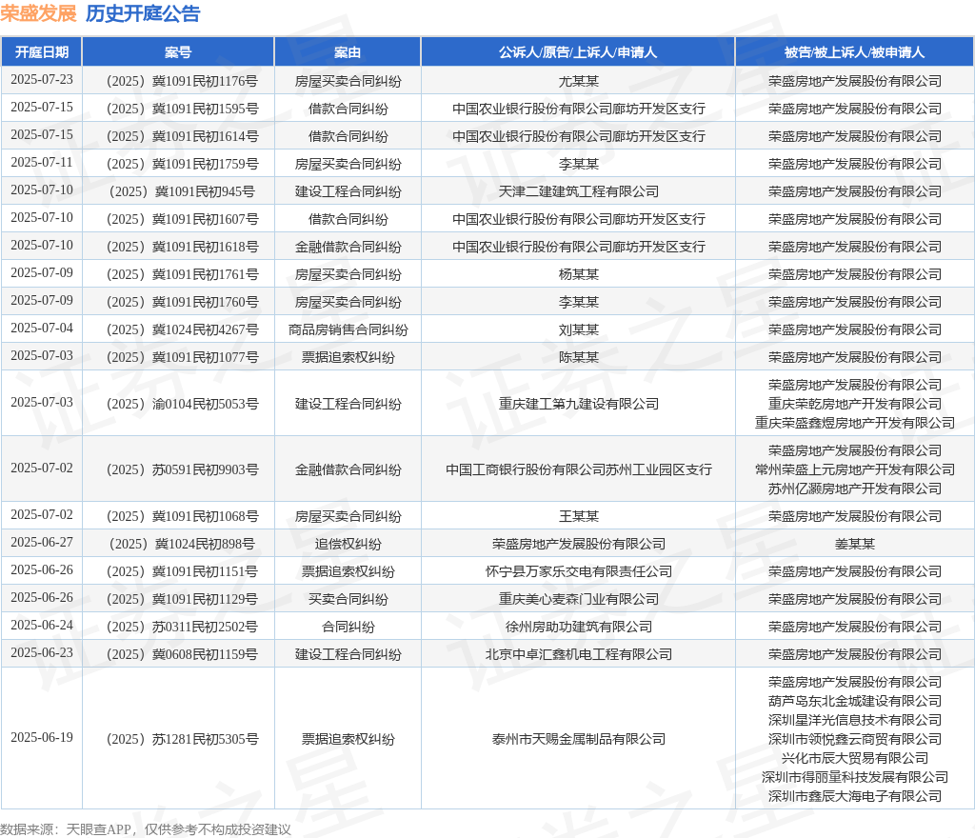975x838 pixels.
Task: Click defendant name "姜某某"
Action: point(854,544)
